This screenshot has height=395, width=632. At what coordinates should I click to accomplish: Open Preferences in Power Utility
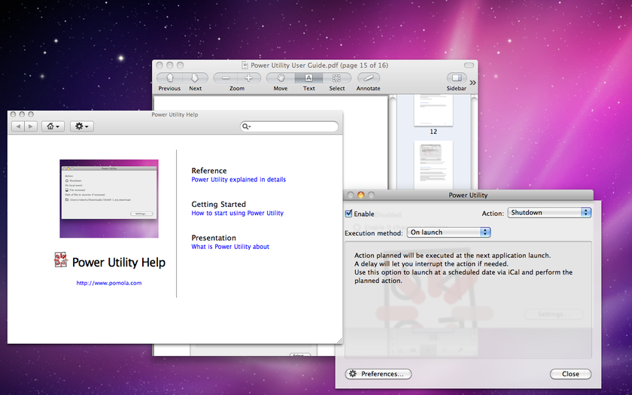(x=378, y=374)
